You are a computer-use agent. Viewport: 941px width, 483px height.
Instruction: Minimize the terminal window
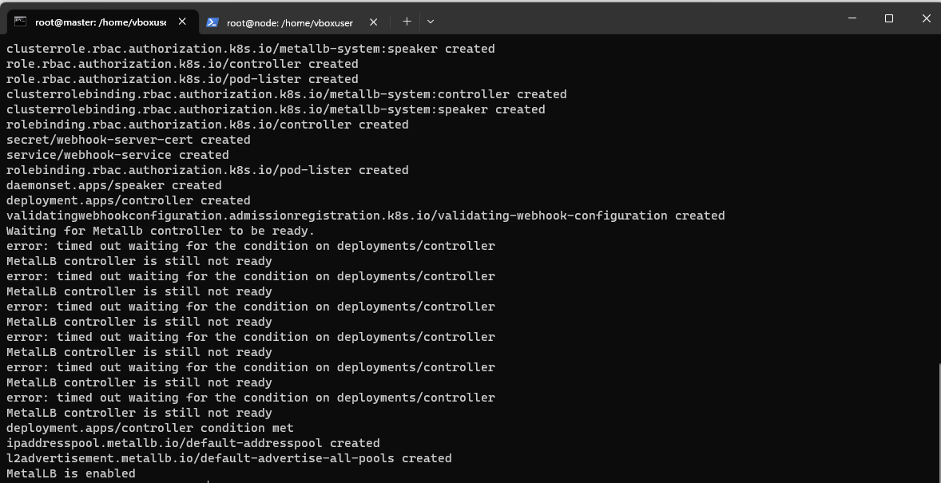[x=852, y=18]
